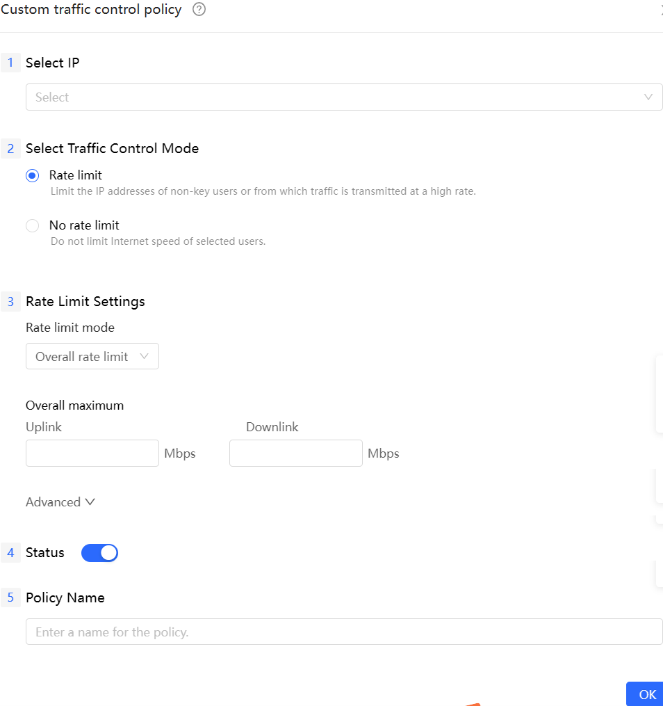Focus the Policy Name text field
Viewport: 663px width, 706px height.
click(x=344, y=632)
